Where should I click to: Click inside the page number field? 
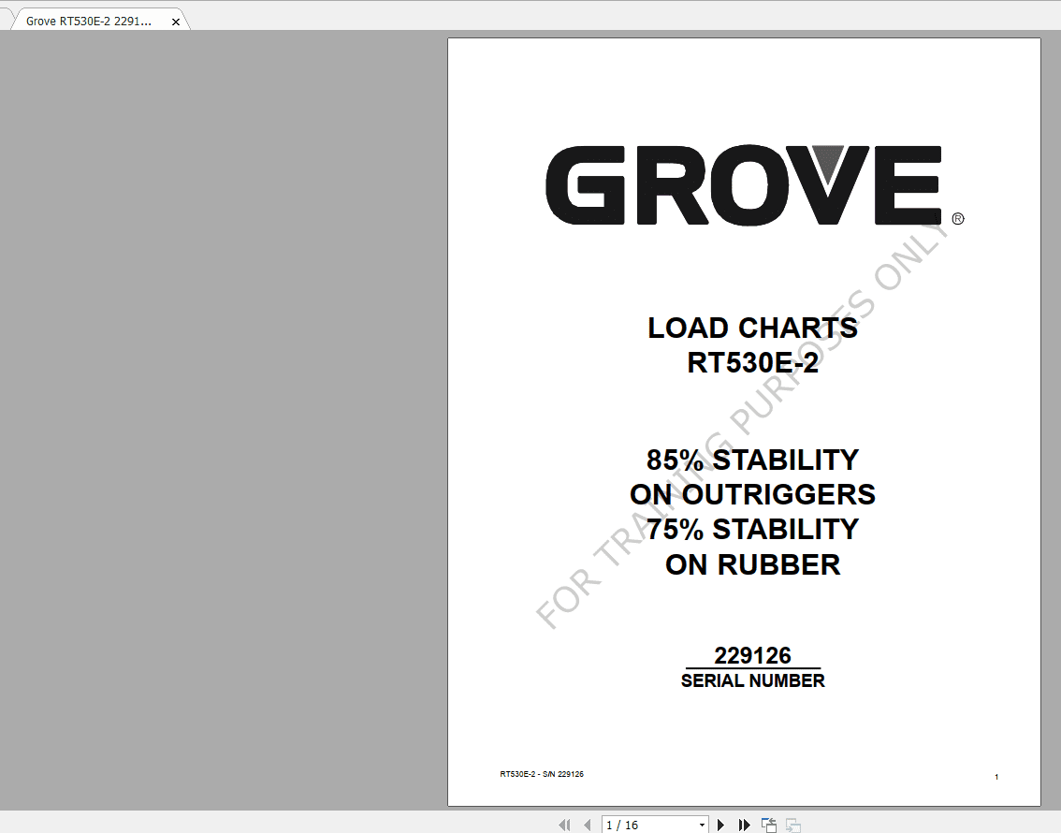tap(636, 825)
